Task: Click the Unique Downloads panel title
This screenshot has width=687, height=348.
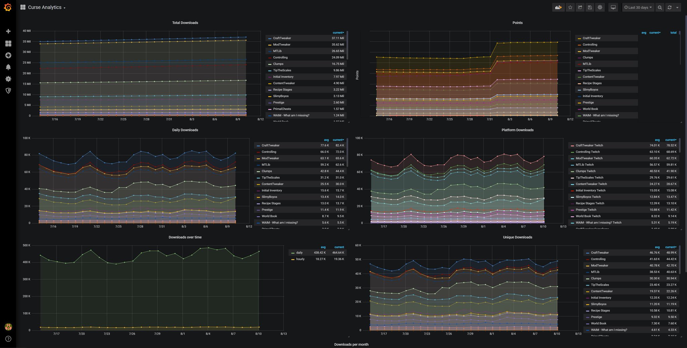Action: pyautogui.click(x=517, y=237)
